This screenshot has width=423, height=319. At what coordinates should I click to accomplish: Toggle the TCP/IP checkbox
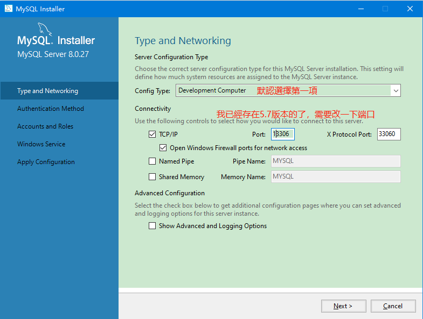[152, 134]
